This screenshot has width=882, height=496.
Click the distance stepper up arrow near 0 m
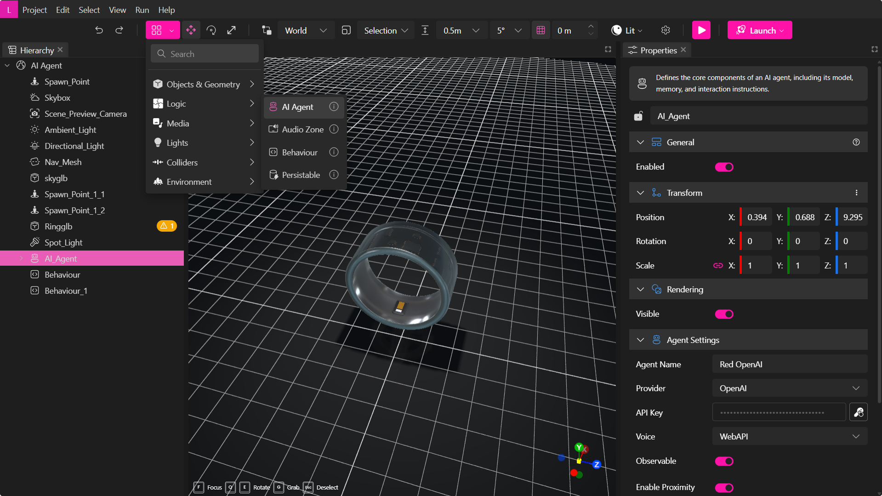[x=591, y=27]
